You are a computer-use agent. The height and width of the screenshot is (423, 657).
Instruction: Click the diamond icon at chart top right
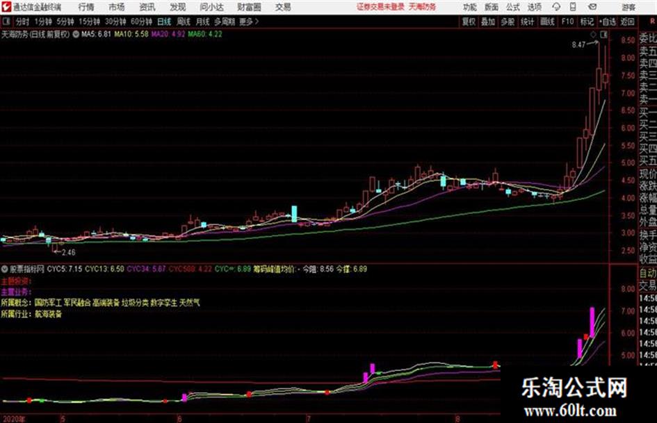coord(593,35)
